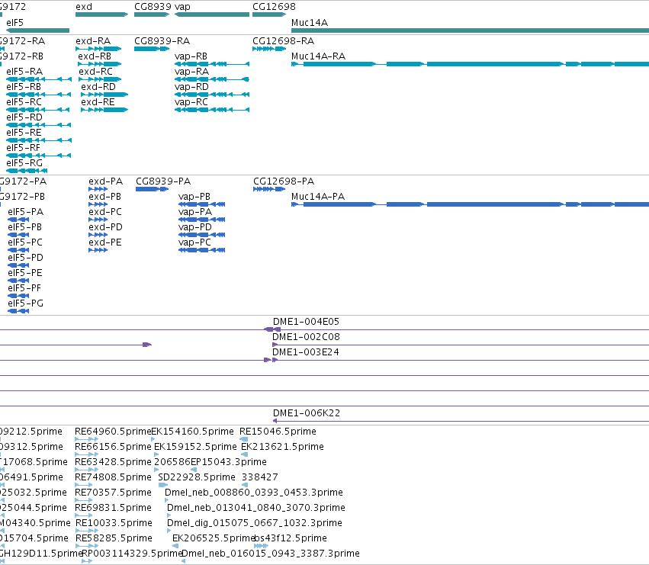Click transcript eIF5-RA

[39, 79]
